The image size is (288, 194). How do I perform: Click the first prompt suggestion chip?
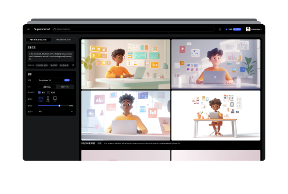point(42,65)
